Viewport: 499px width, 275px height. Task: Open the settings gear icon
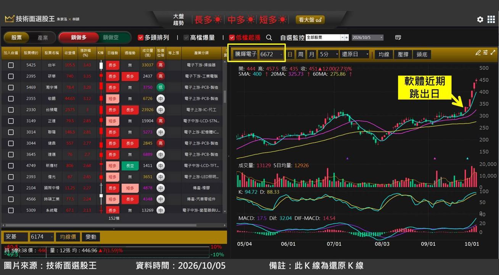tap(480, 19)
